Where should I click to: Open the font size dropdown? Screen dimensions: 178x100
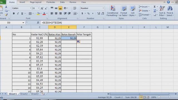[38, 8]
